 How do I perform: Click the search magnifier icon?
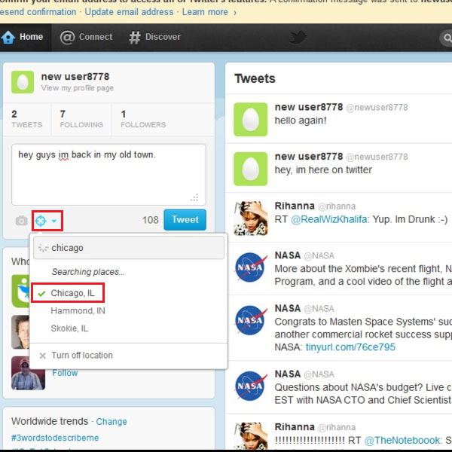tap(447, 38)
